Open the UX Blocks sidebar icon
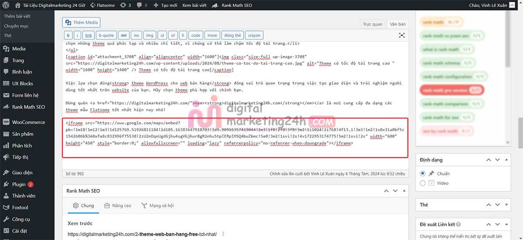This screenshot has width=523, height=240. click(x=6, y=83)
